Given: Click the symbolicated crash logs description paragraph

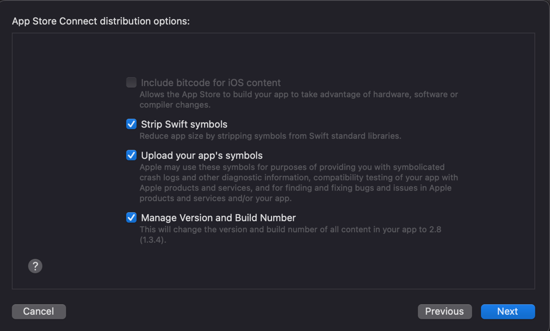Looking at the screenshot, I should [x=298, y=182].
